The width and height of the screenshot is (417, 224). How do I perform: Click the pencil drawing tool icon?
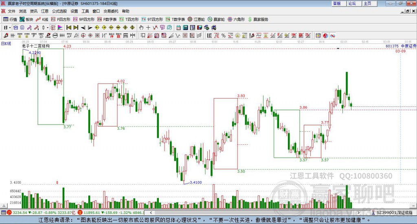6,35
